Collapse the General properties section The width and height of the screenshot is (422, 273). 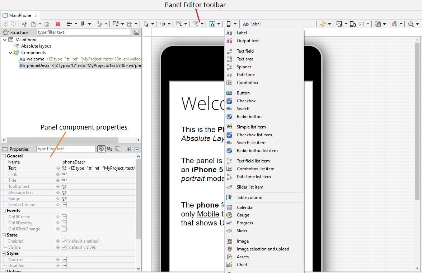pos(4,156)
